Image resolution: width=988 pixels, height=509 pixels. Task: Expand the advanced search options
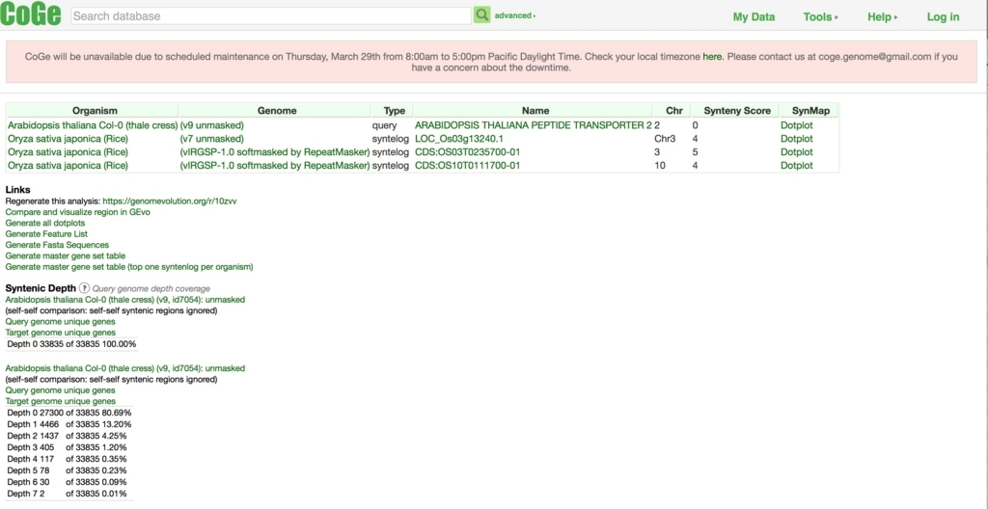[515, 15]
